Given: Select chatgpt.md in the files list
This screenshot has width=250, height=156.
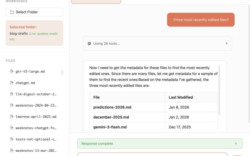Looking at the screenshot, I should 25,83.
